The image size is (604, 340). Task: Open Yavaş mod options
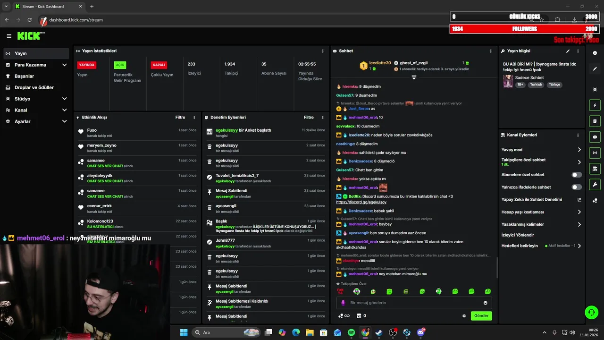541,150
